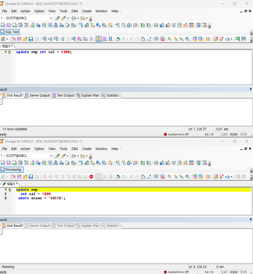
Task: Select the Find magnifier icon
Action: (170, 39)
